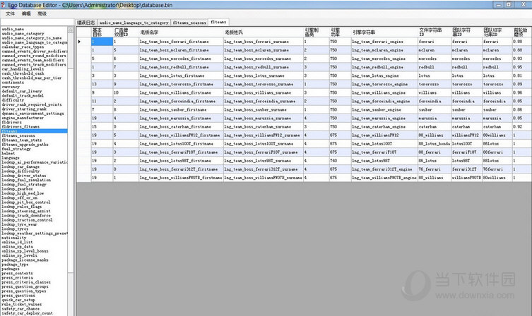Click cell lng_team_williamsFW07B_engine

point(384,178)
